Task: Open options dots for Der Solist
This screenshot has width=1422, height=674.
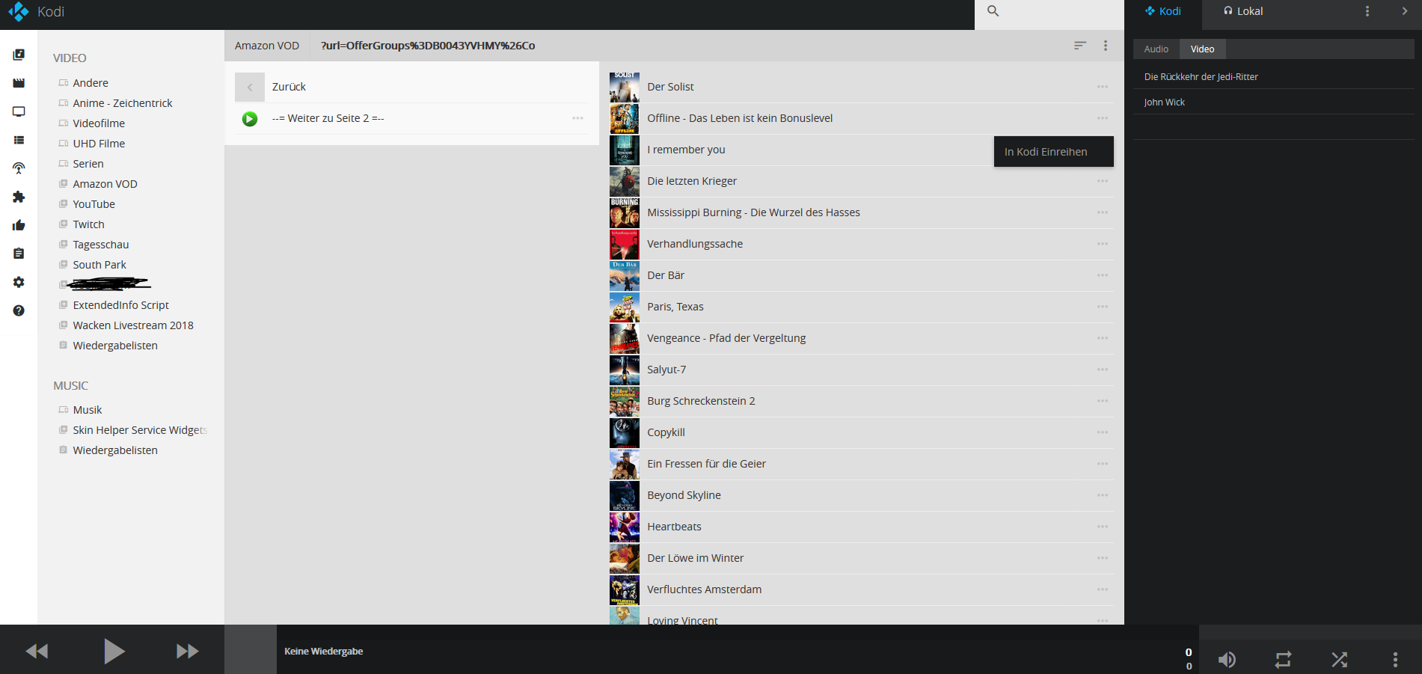Action: pyautogui.click(x=1103, y=87)
